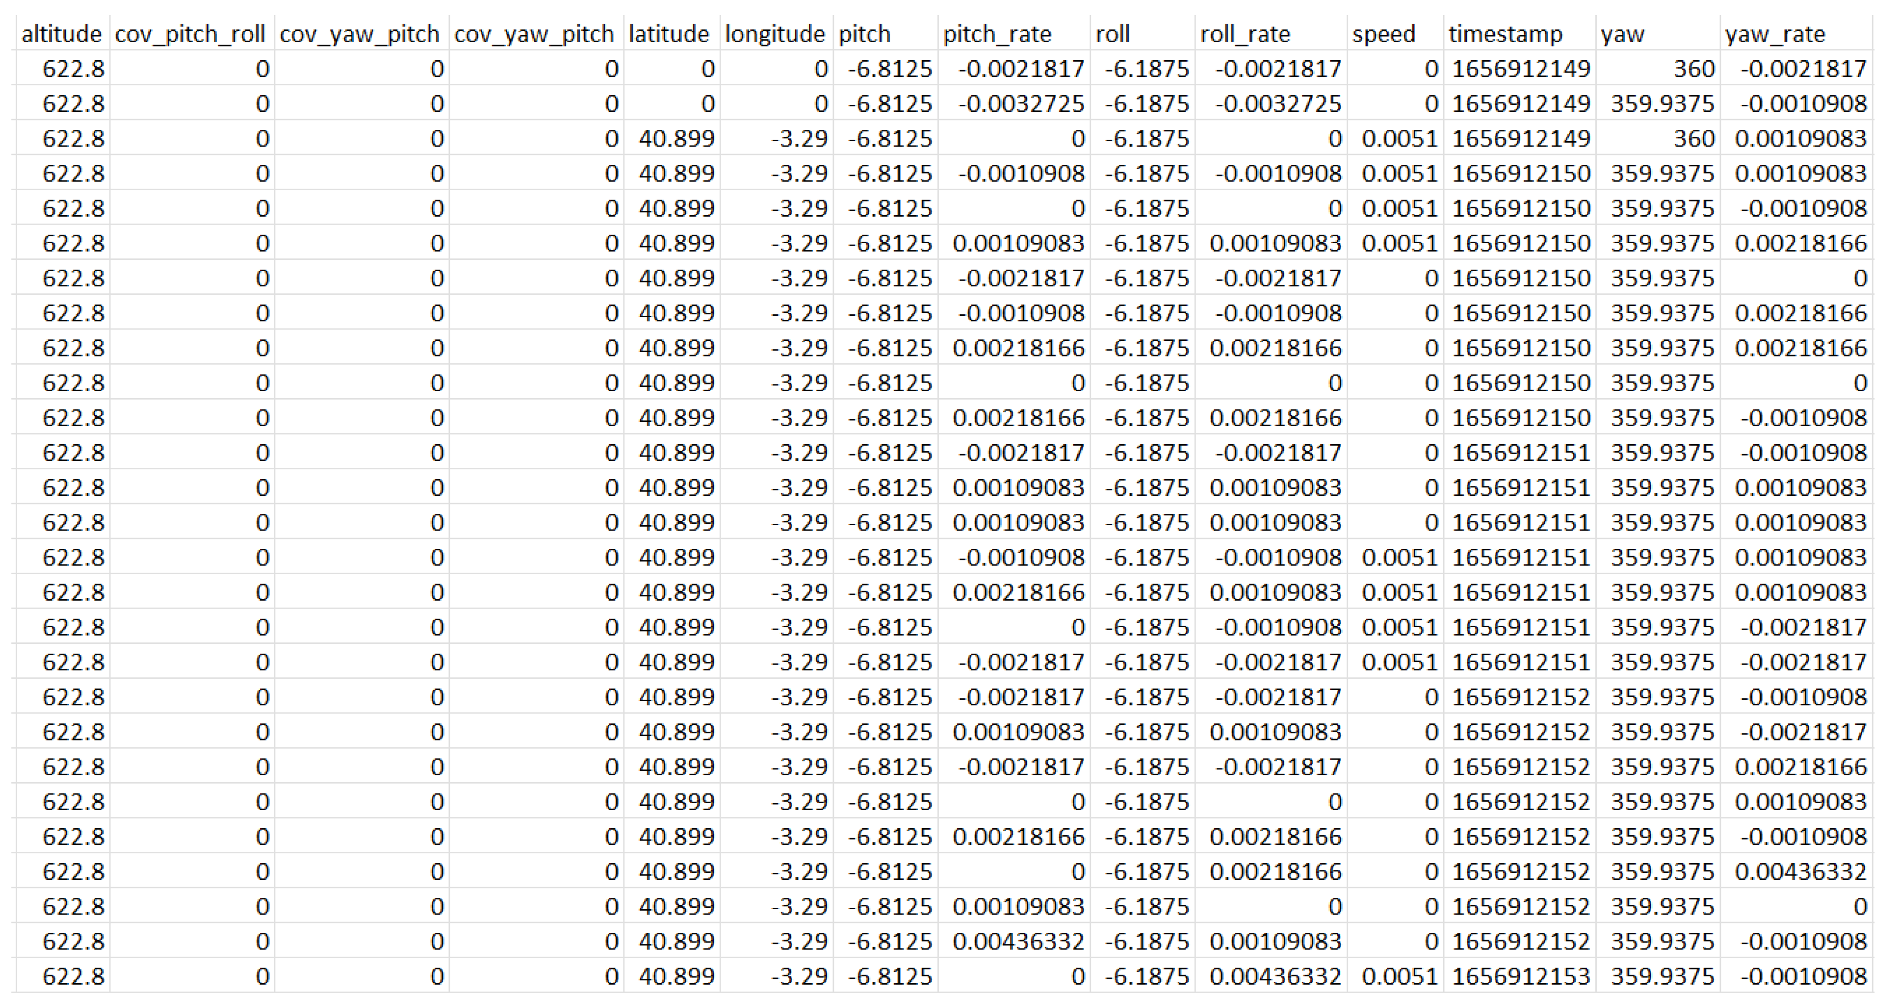The height and width of the screenshot is (1005, 1884).
Task: Click the 0.00436332 cell in roll_rate column
Action: [1275, 976]
